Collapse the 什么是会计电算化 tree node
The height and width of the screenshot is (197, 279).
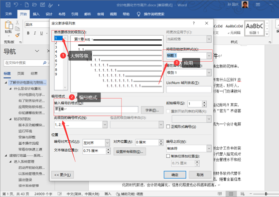coord(10,89)
